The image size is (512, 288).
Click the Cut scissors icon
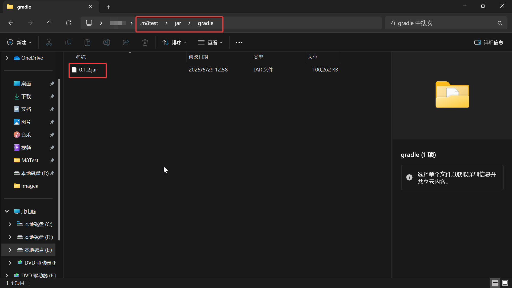(49, 42)
